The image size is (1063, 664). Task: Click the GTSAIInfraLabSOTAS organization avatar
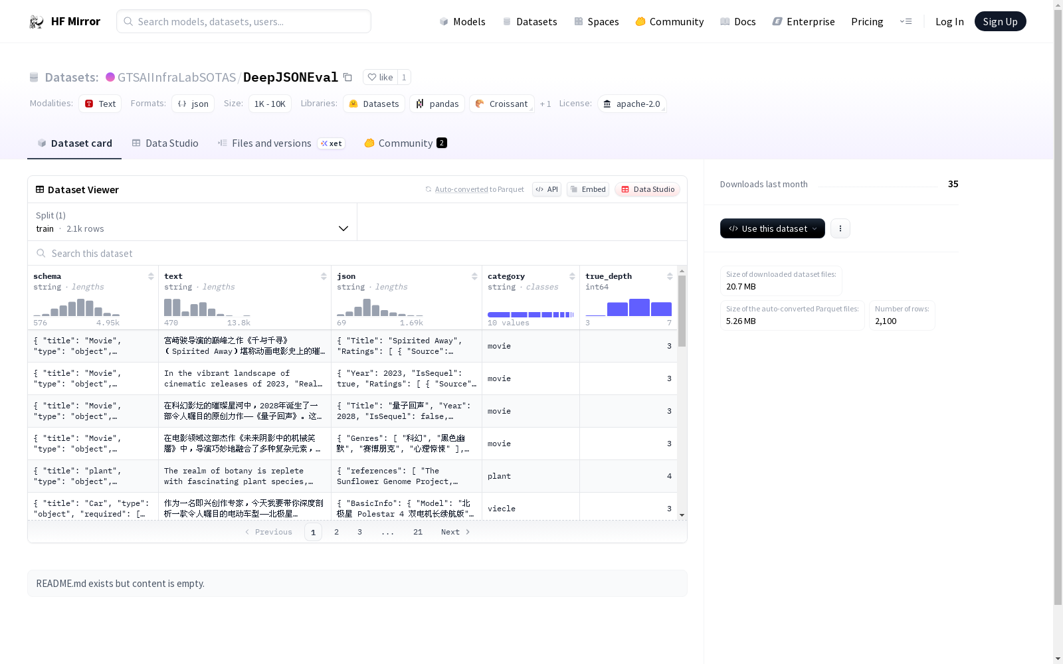(x=110, y=77)
